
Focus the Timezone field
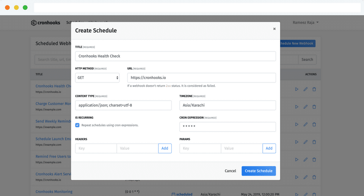pos(227,105)
